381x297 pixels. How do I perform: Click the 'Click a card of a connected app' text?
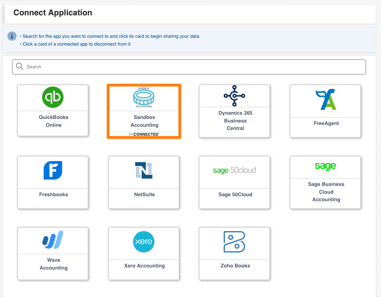(77, 44)
